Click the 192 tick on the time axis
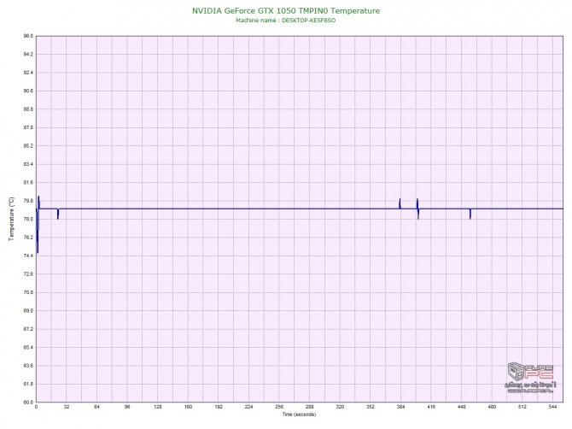Viewport: 572px width, 429px height. (219, 407)
